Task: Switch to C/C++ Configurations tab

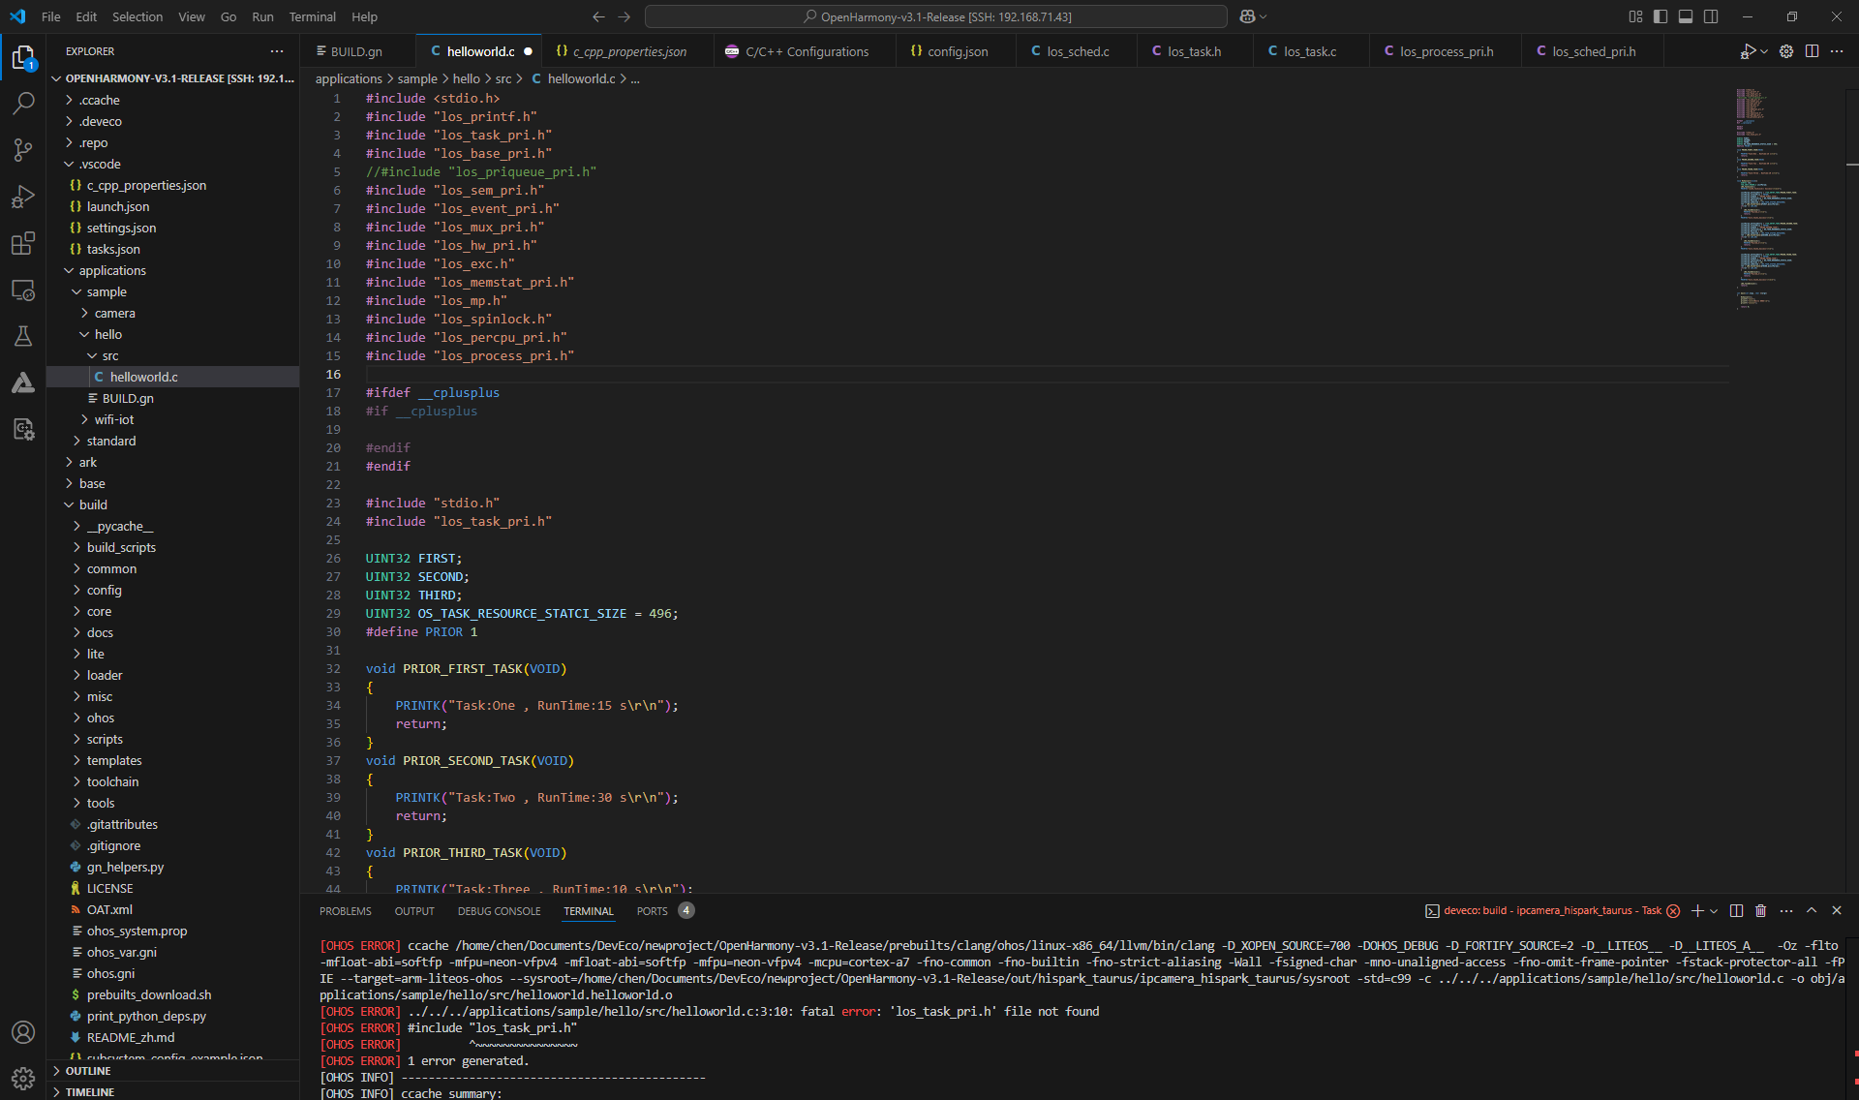Action: (x=806, y=51)
